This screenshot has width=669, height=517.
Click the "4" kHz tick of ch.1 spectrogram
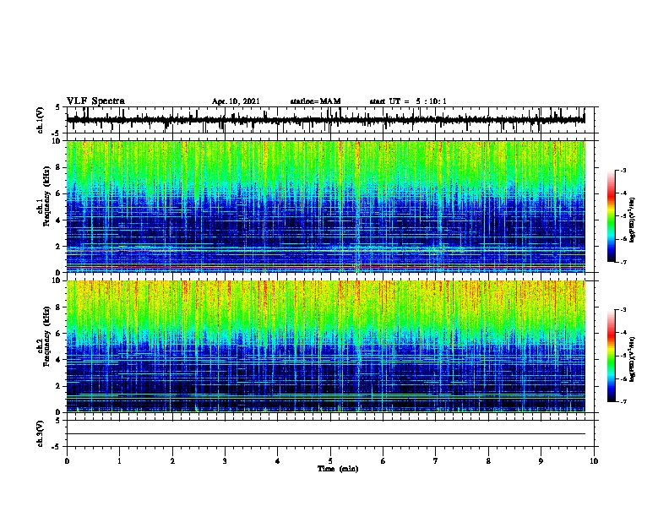click(x=58, y=220)
